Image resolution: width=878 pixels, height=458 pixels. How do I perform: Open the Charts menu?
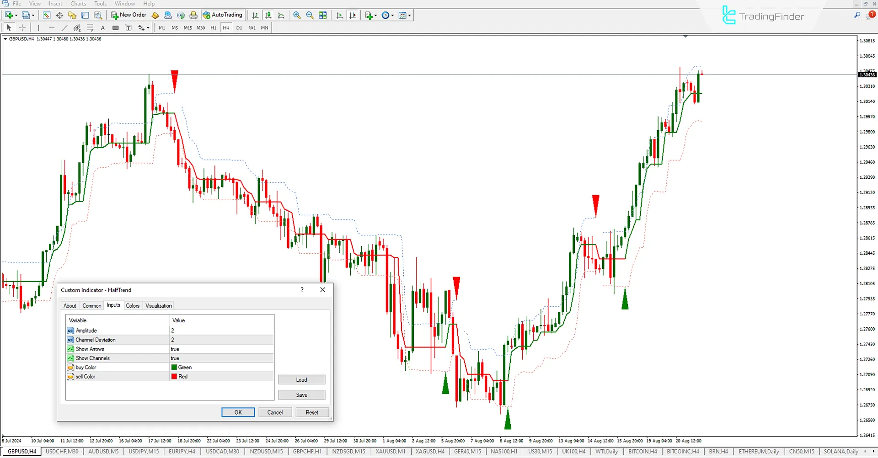coord(78,4)
